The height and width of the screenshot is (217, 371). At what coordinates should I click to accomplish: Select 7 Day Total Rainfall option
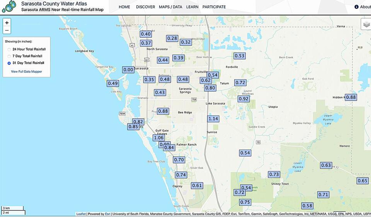[x=9, y=56]
